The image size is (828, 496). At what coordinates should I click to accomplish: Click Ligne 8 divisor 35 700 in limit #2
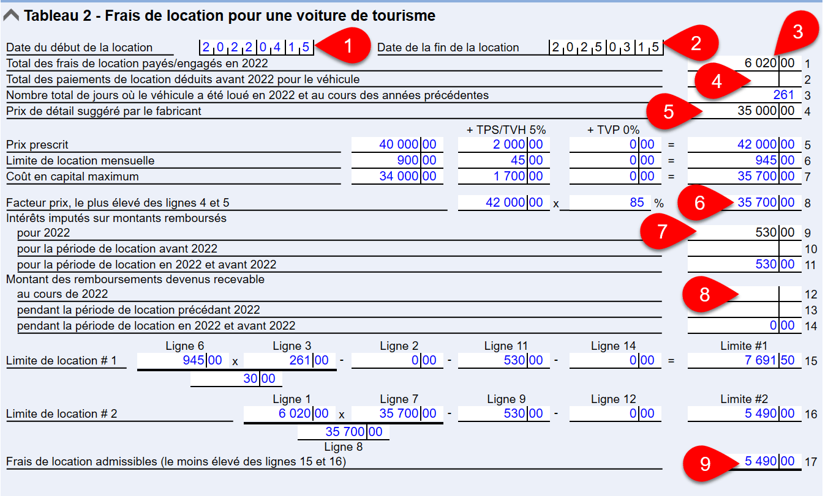[343, 432]
